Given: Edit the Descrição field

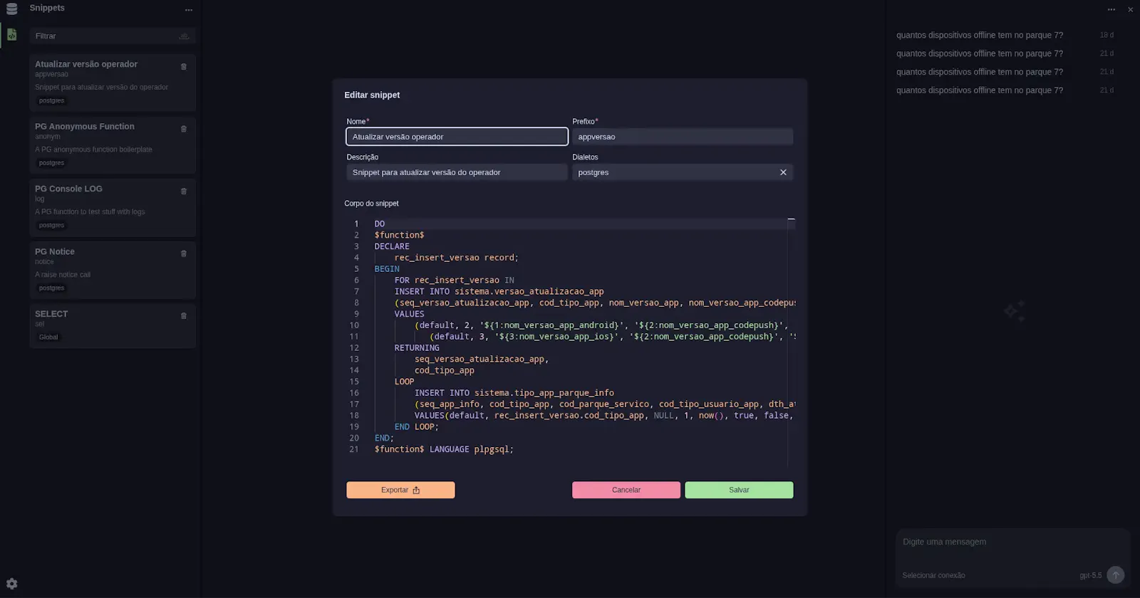Looking at the screenshot, I should point(457,172).
